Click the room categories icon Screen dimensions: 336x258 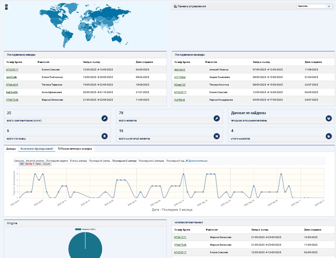tap(216, 136)
